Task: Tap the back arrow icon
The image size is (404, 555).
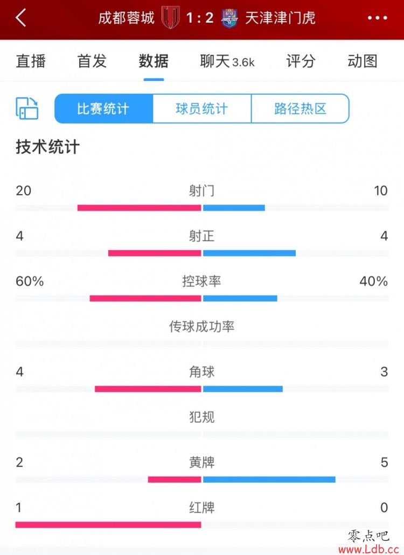Action: 21,18
